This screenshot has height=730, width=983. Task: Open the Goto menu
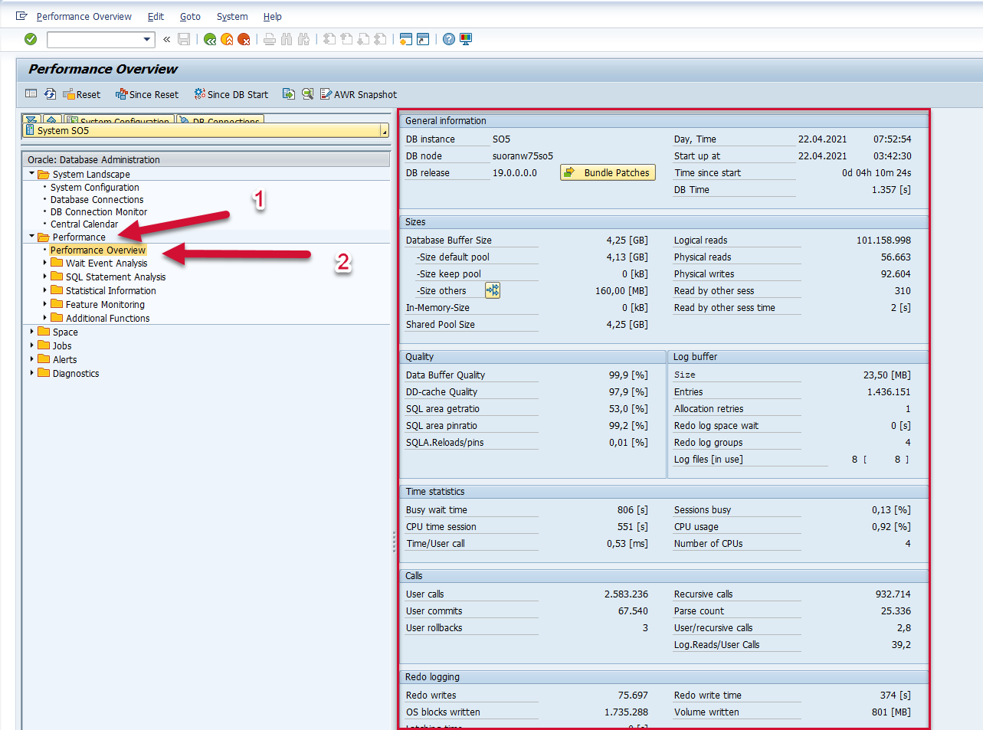190,16
